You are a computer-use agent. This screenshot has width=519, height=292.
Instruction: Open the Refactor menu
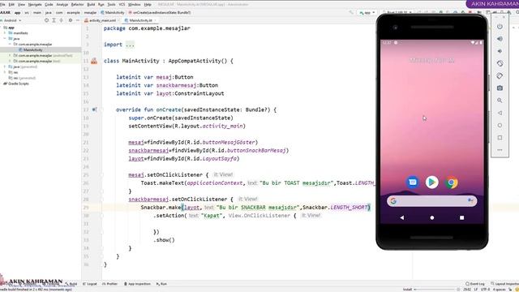pos(78,5)
